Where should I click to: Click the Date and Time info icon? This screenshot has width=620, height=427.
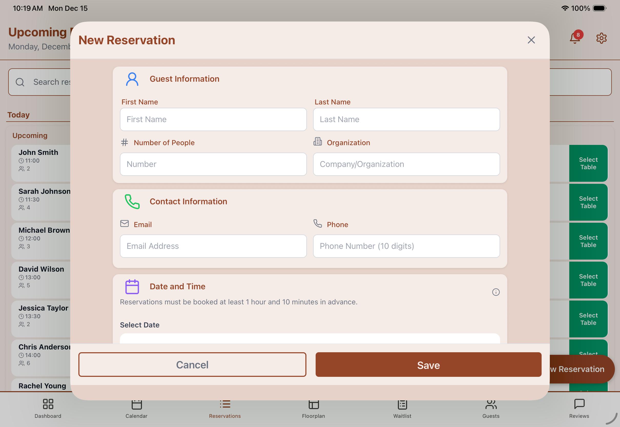[496, 292]
